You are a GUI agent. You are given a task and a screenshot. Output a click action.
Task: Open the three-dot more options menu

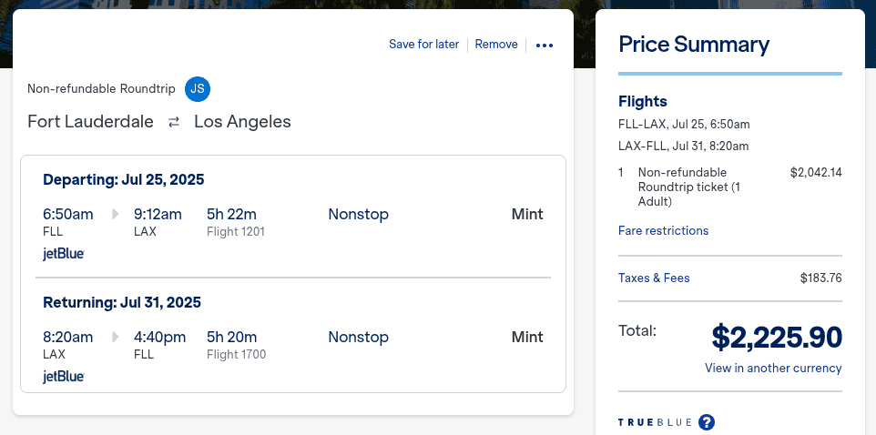coord(545,46)
